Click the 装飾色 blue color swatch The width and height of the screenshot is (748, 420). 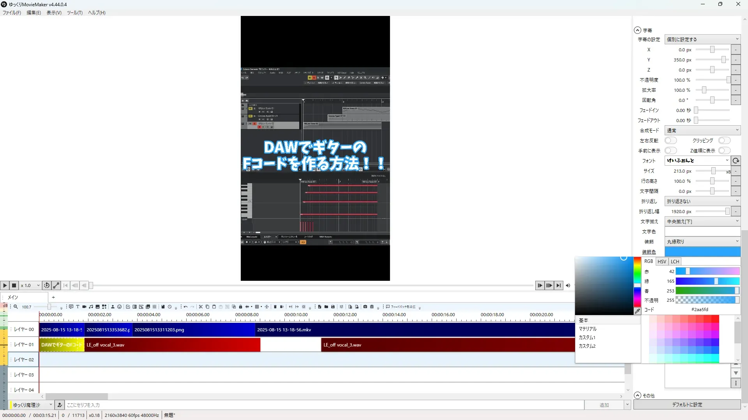702,252
